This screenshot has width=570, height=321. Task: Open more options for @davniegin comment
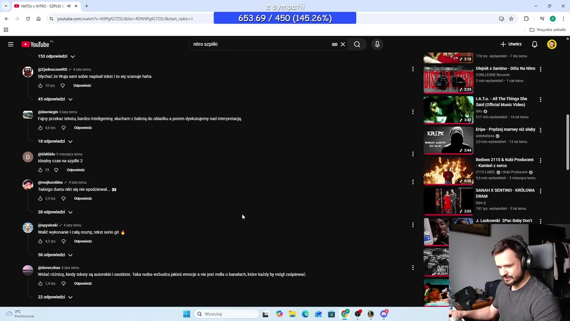pos(413,112)
